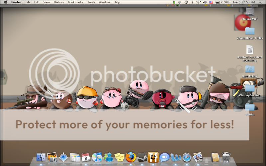Viewport: 266px width, 166px height.
Task: Open the Address Book dock icon
Action: coord(215,157)
